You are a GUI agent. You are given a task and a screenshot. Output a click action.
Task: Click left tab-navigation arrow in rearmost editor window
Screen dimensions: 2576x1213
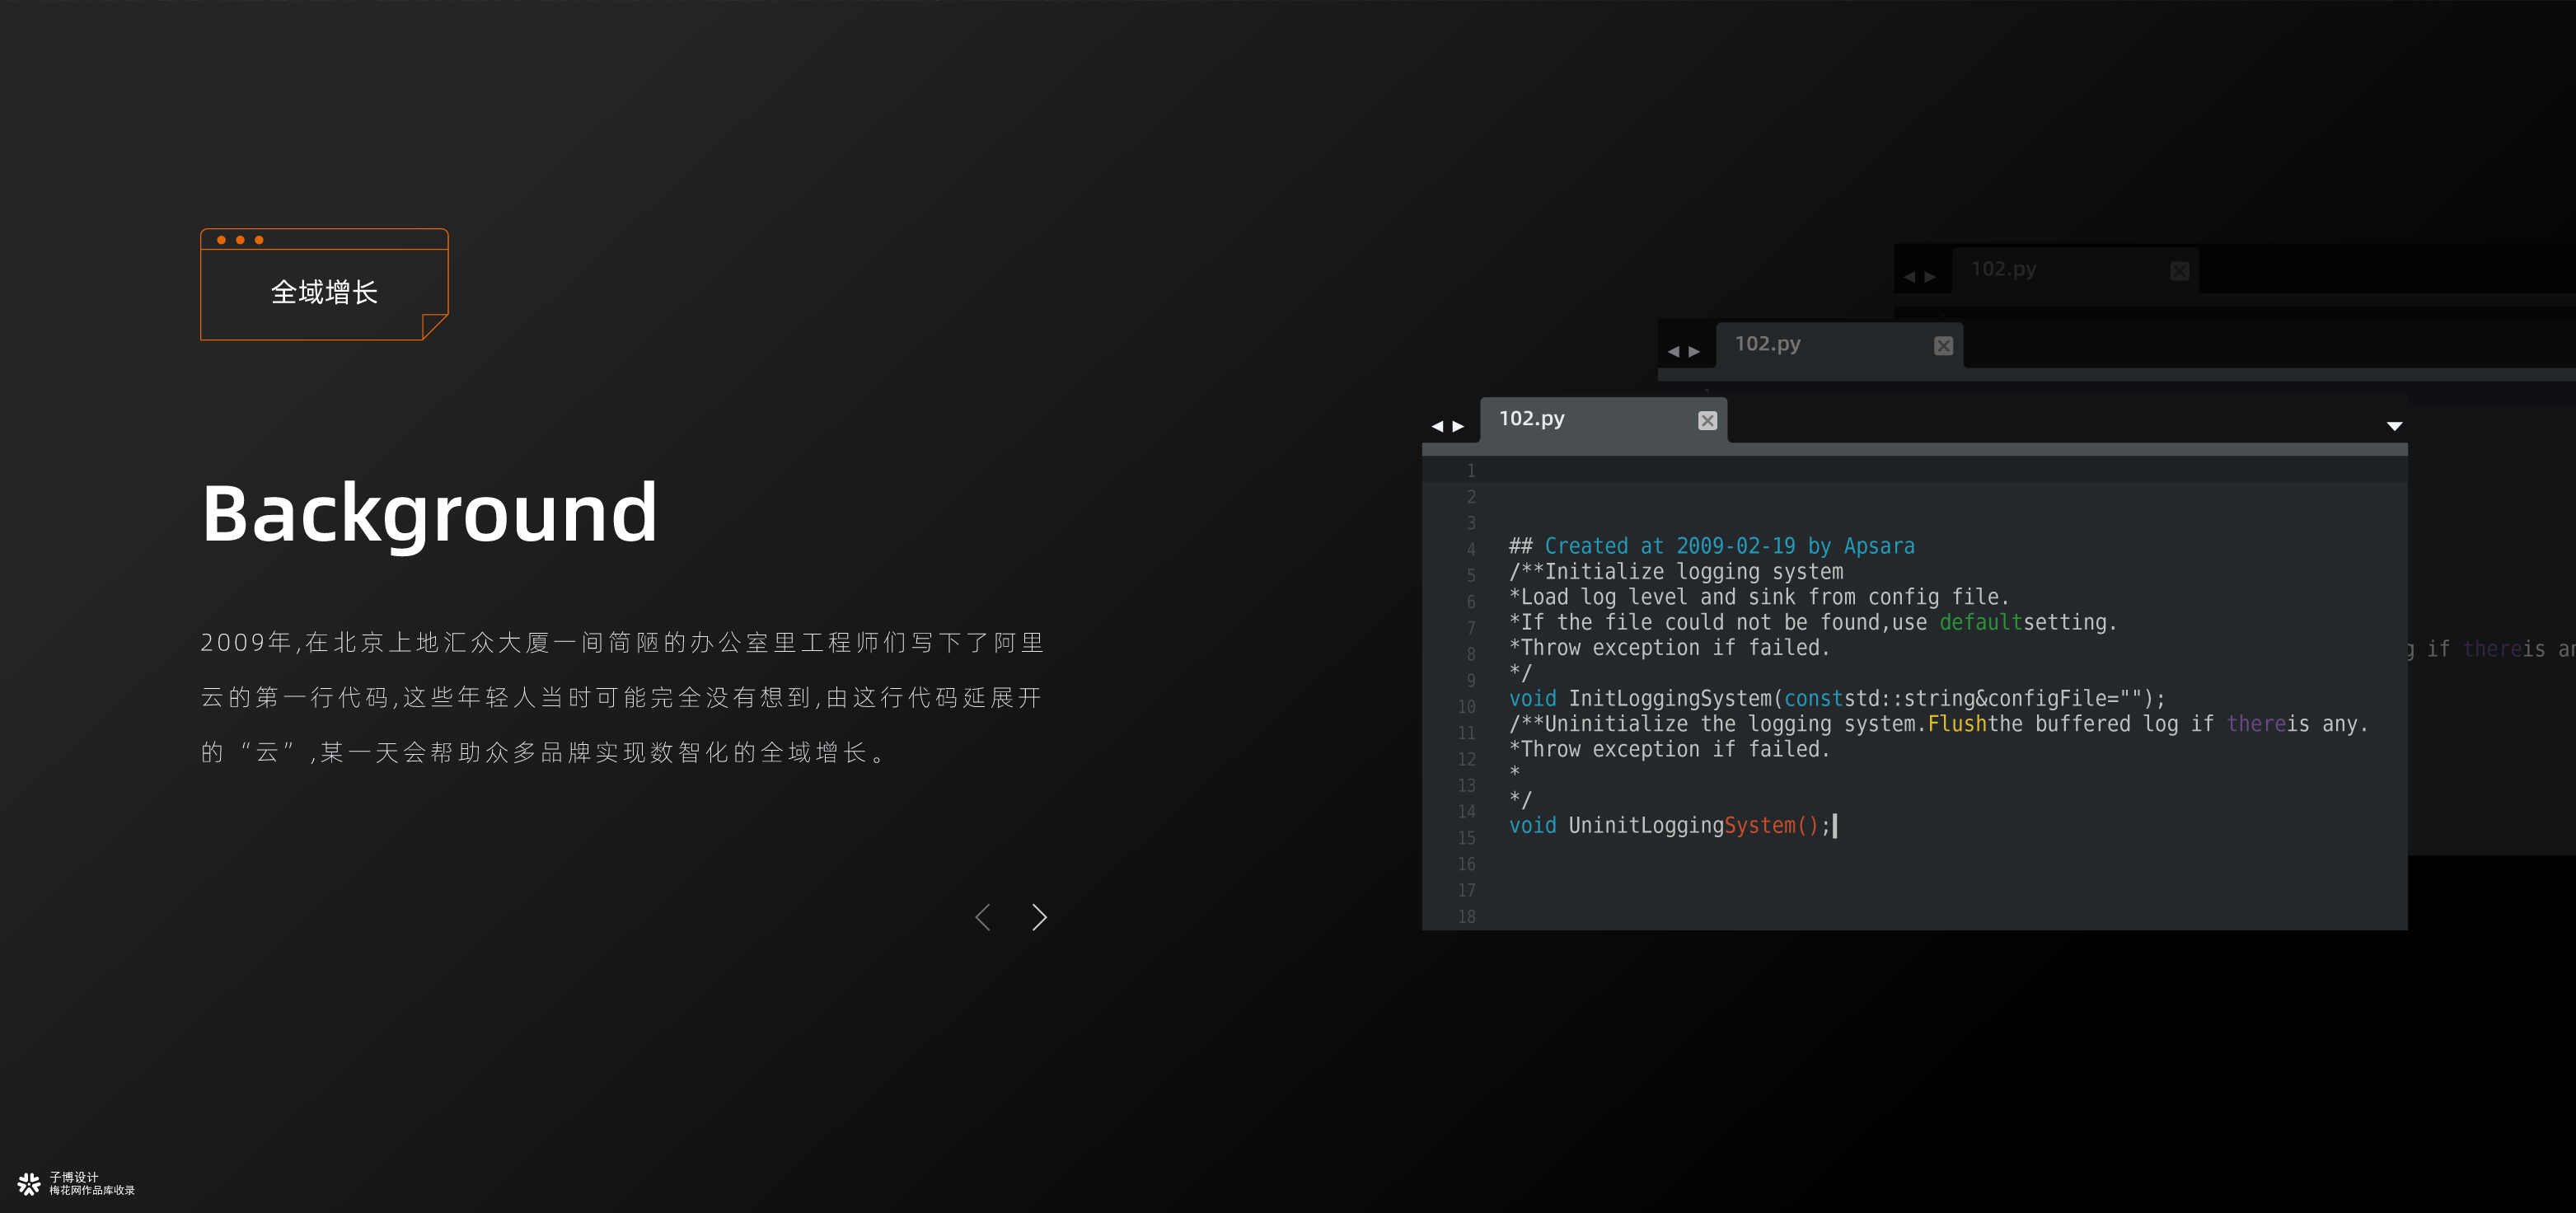tap(1909, 277)
